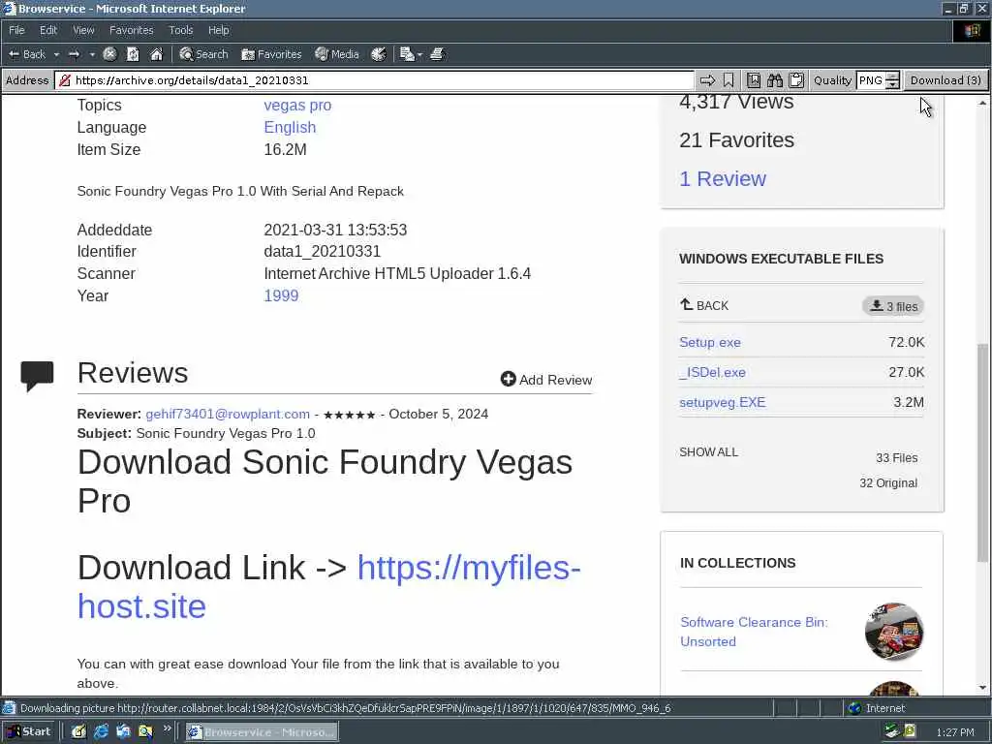Click the Start button on the taskbar
Viewport: 992px width, 744px height.
[x=29, y=732]
